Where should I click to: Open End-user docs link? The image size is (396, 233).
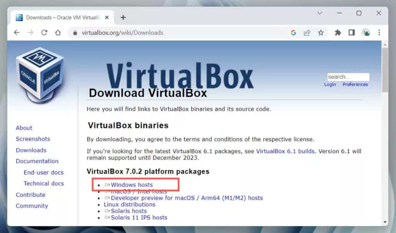pos(44,172)
